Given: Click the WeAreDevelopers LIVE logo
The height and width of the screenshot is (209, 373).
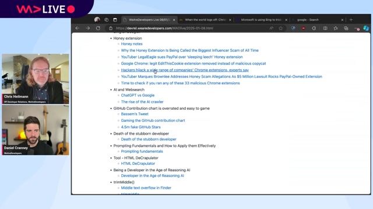Looking at the screenshot, I should point(45,9).
